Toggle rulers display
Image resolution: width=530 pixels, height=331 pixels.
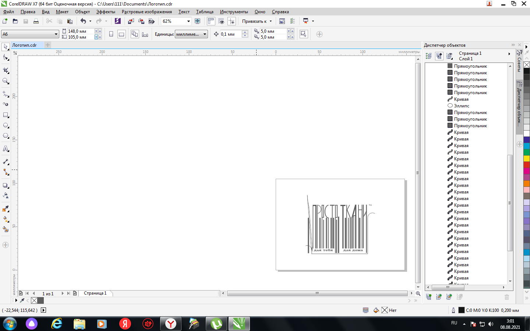tap(211, 21)
